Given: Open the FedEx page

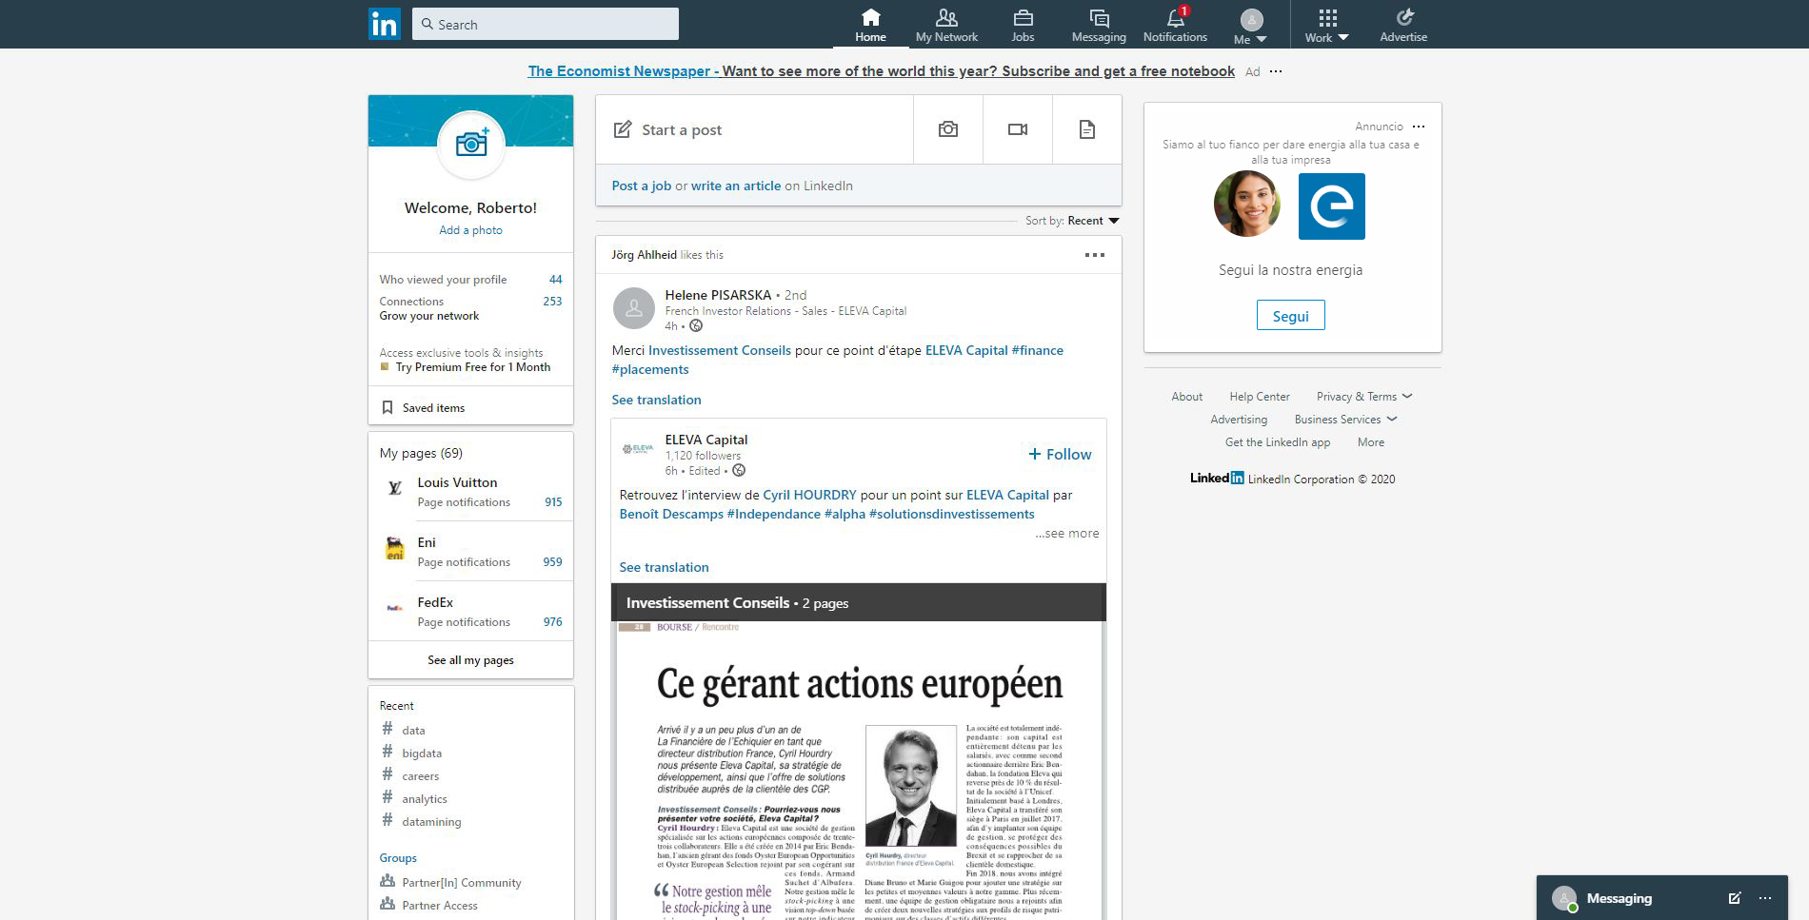Looking at the screenshot, I should (435, 602).
